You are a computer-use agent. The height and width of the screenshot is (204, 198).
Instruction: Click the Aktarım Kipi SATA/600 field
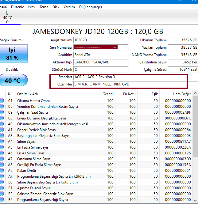[101, 62]
